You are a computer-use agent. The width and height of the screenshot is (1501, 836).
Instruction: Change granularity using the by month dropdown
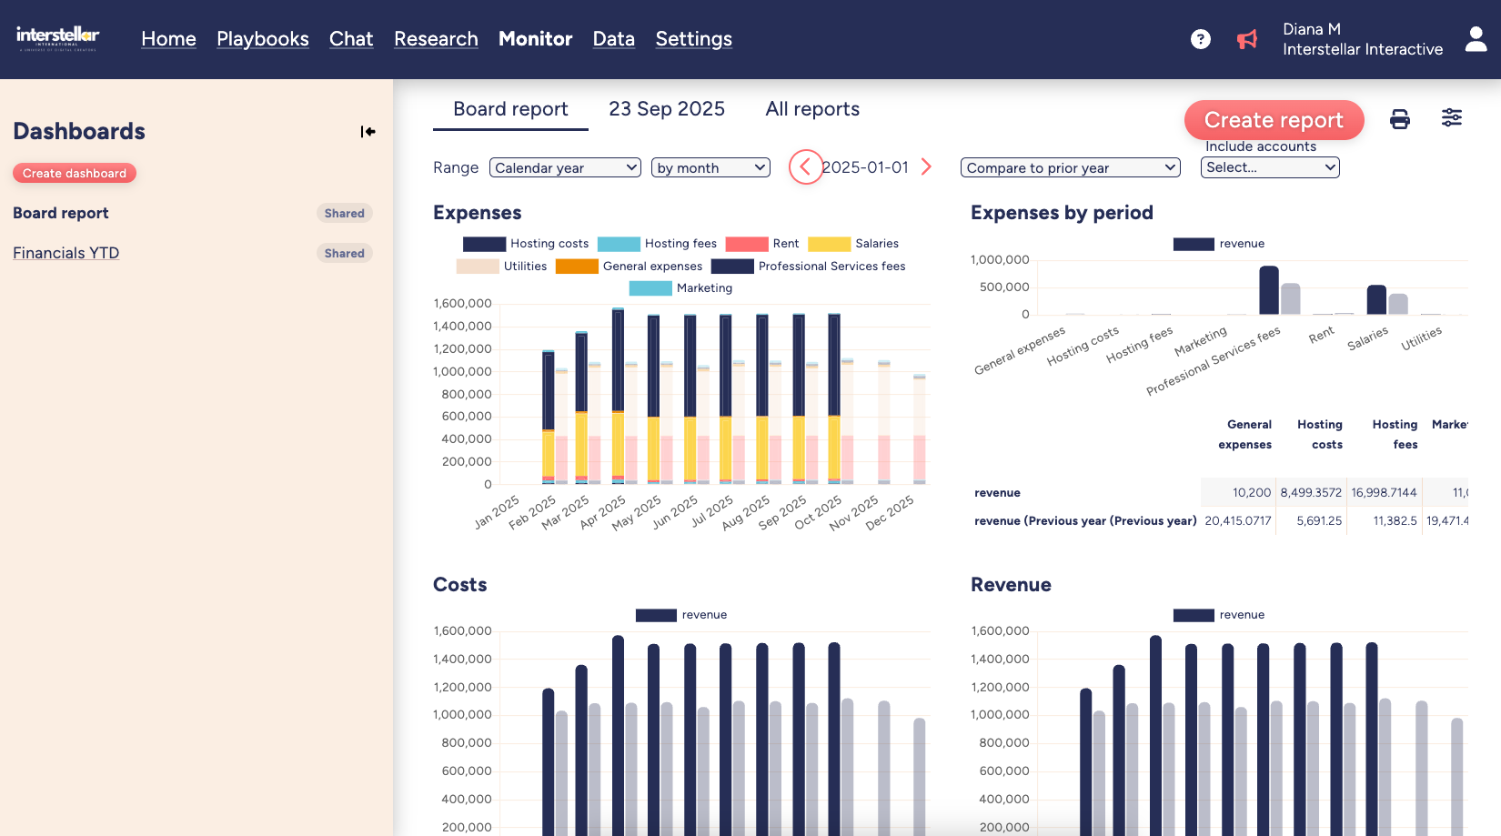710,167
